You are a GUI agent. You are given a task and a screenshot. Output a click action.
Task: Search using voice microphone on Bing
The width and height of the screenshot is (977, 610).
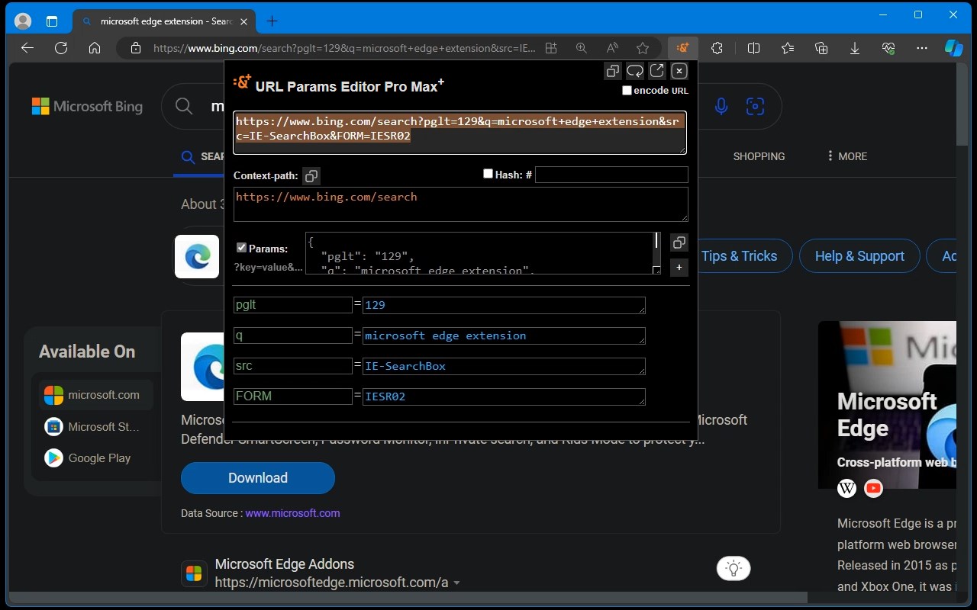[x=721, y=106]
